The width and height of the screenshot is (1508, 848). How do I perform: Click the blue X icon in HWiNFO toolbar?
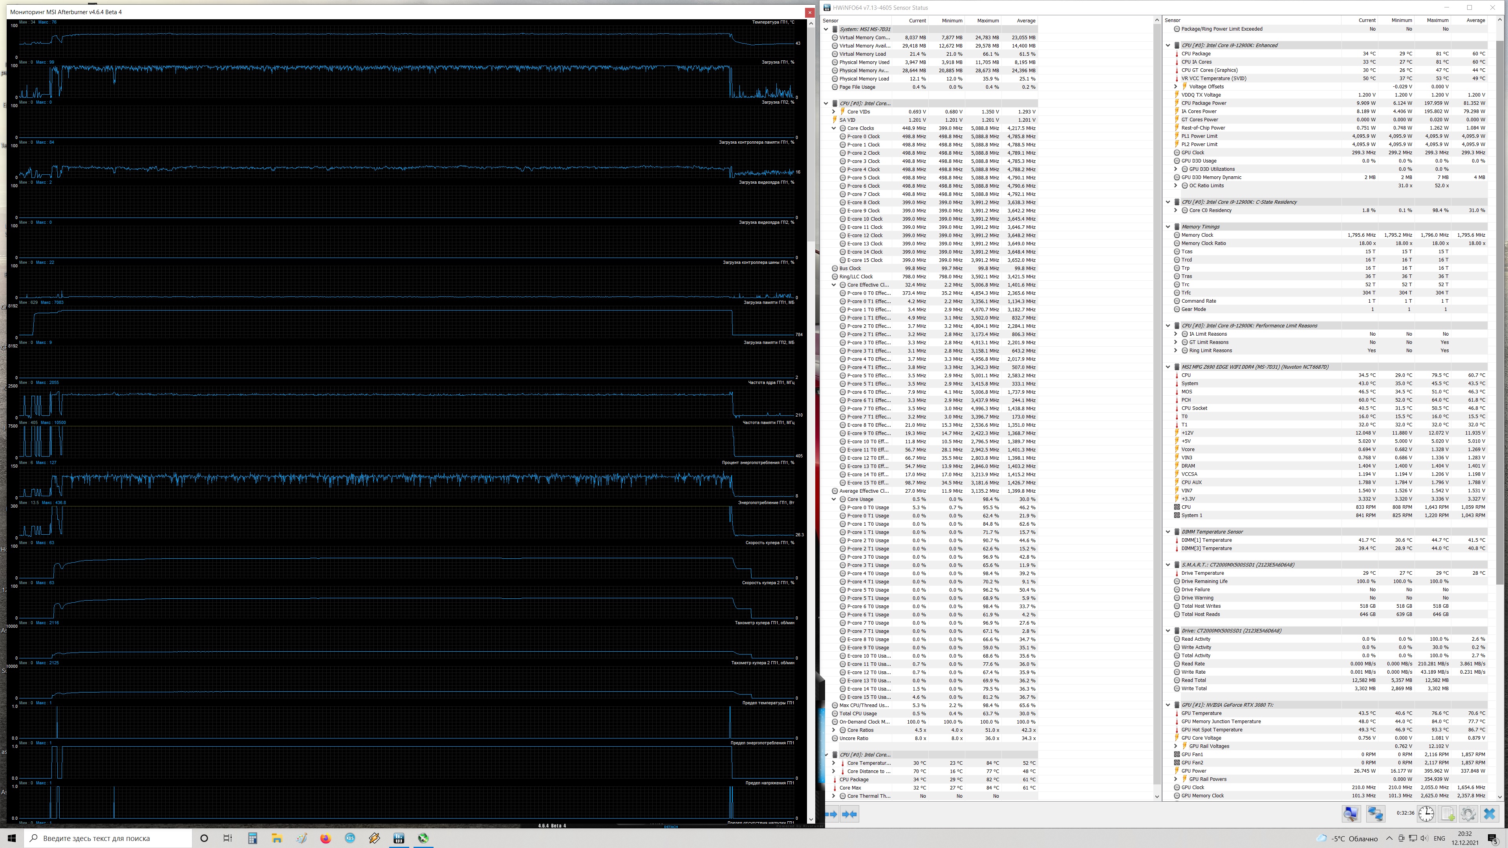click(1489, 813)
